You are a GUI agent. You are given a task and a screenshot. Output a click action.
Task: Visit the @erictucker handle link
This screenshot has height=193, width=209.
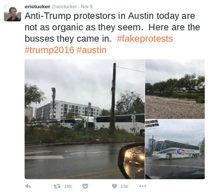(64, 6)
